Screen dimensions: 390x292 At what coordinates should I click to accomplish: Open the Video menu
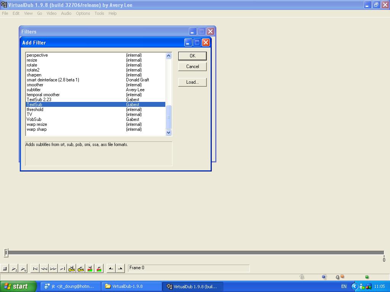click(x=51, y=13)
